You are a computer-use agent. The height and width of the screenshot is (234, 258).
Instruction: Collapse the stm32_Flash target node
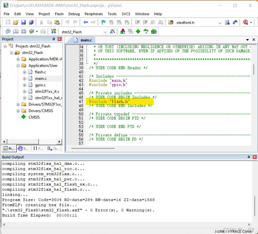pos(12,53)
